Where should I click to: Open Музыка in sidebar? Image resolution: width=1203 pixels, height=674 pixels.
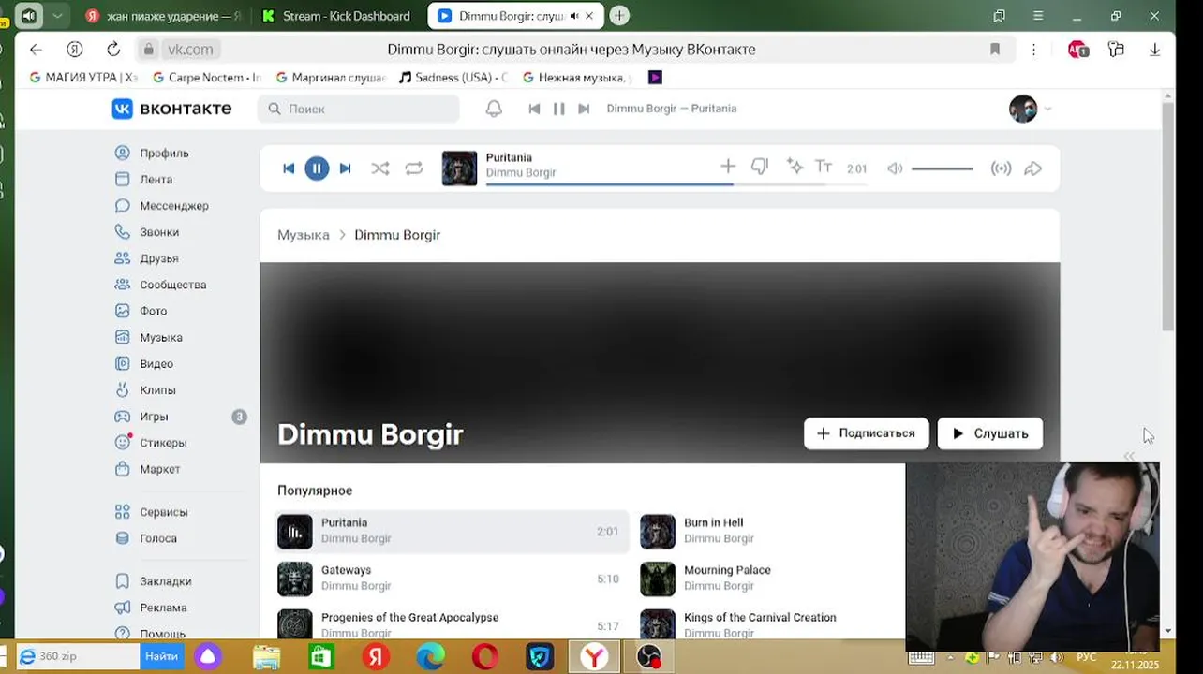click(161, 337)
